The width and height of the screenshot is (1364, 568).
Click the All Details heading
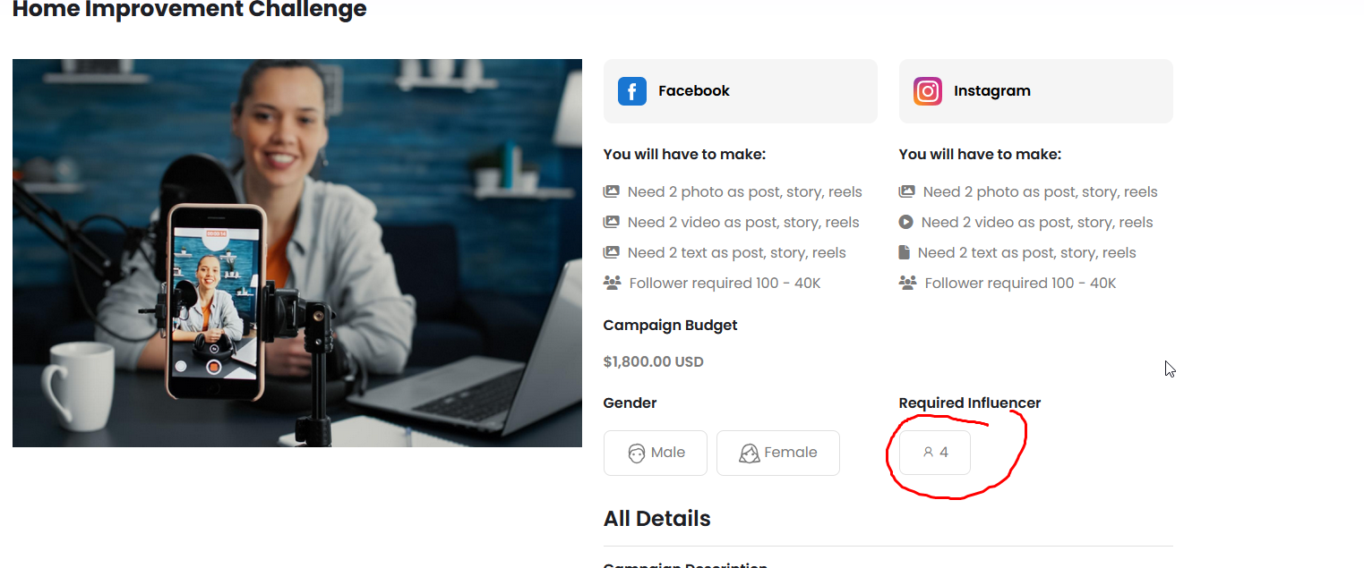pos(657,519)
